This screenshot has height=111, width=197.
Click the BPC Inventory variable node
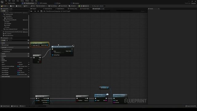[x=104, y=88]
